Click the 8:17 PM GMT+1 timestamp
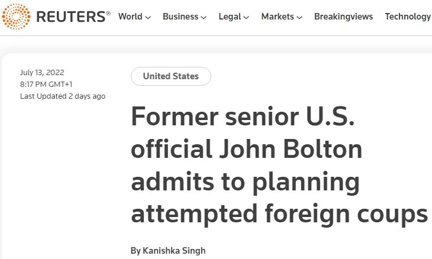Screen dimensions: 432x259 click(46, 84)
